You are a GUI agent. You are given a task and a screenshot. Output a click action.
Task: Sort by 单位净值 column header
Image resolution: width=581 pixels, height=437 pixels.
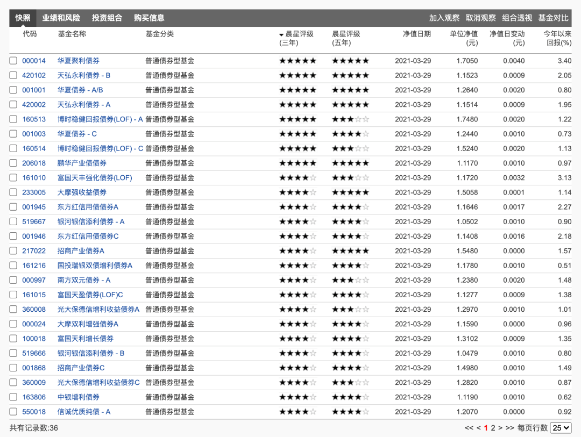(464, 38)
